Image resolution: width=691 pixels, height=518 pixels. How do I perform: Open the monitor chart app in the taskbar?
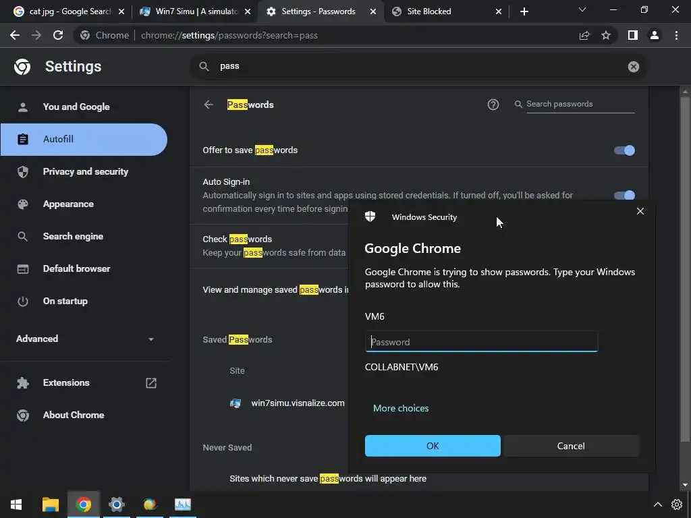click(x=183, y=505)
